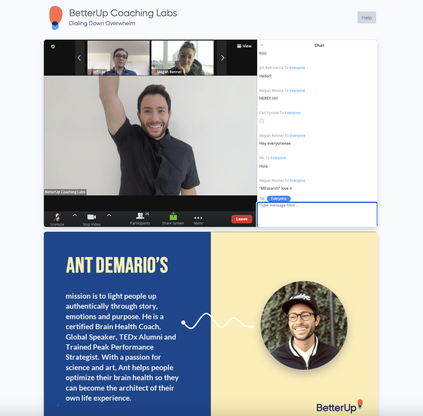Click the BetterUp logo on the slide
The width and height of the screenshot is (423, 416).
click(x=339, y=407)
